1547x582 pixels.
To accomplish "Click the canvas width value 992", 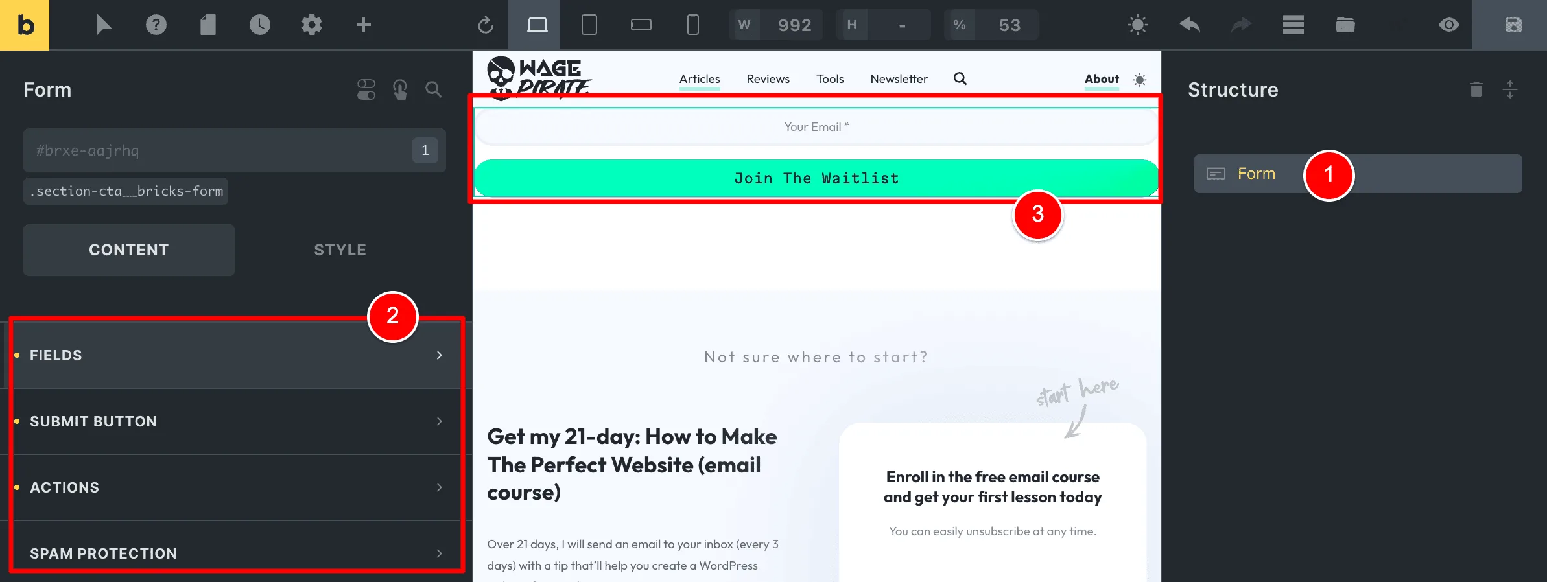I will coord(794,25).
